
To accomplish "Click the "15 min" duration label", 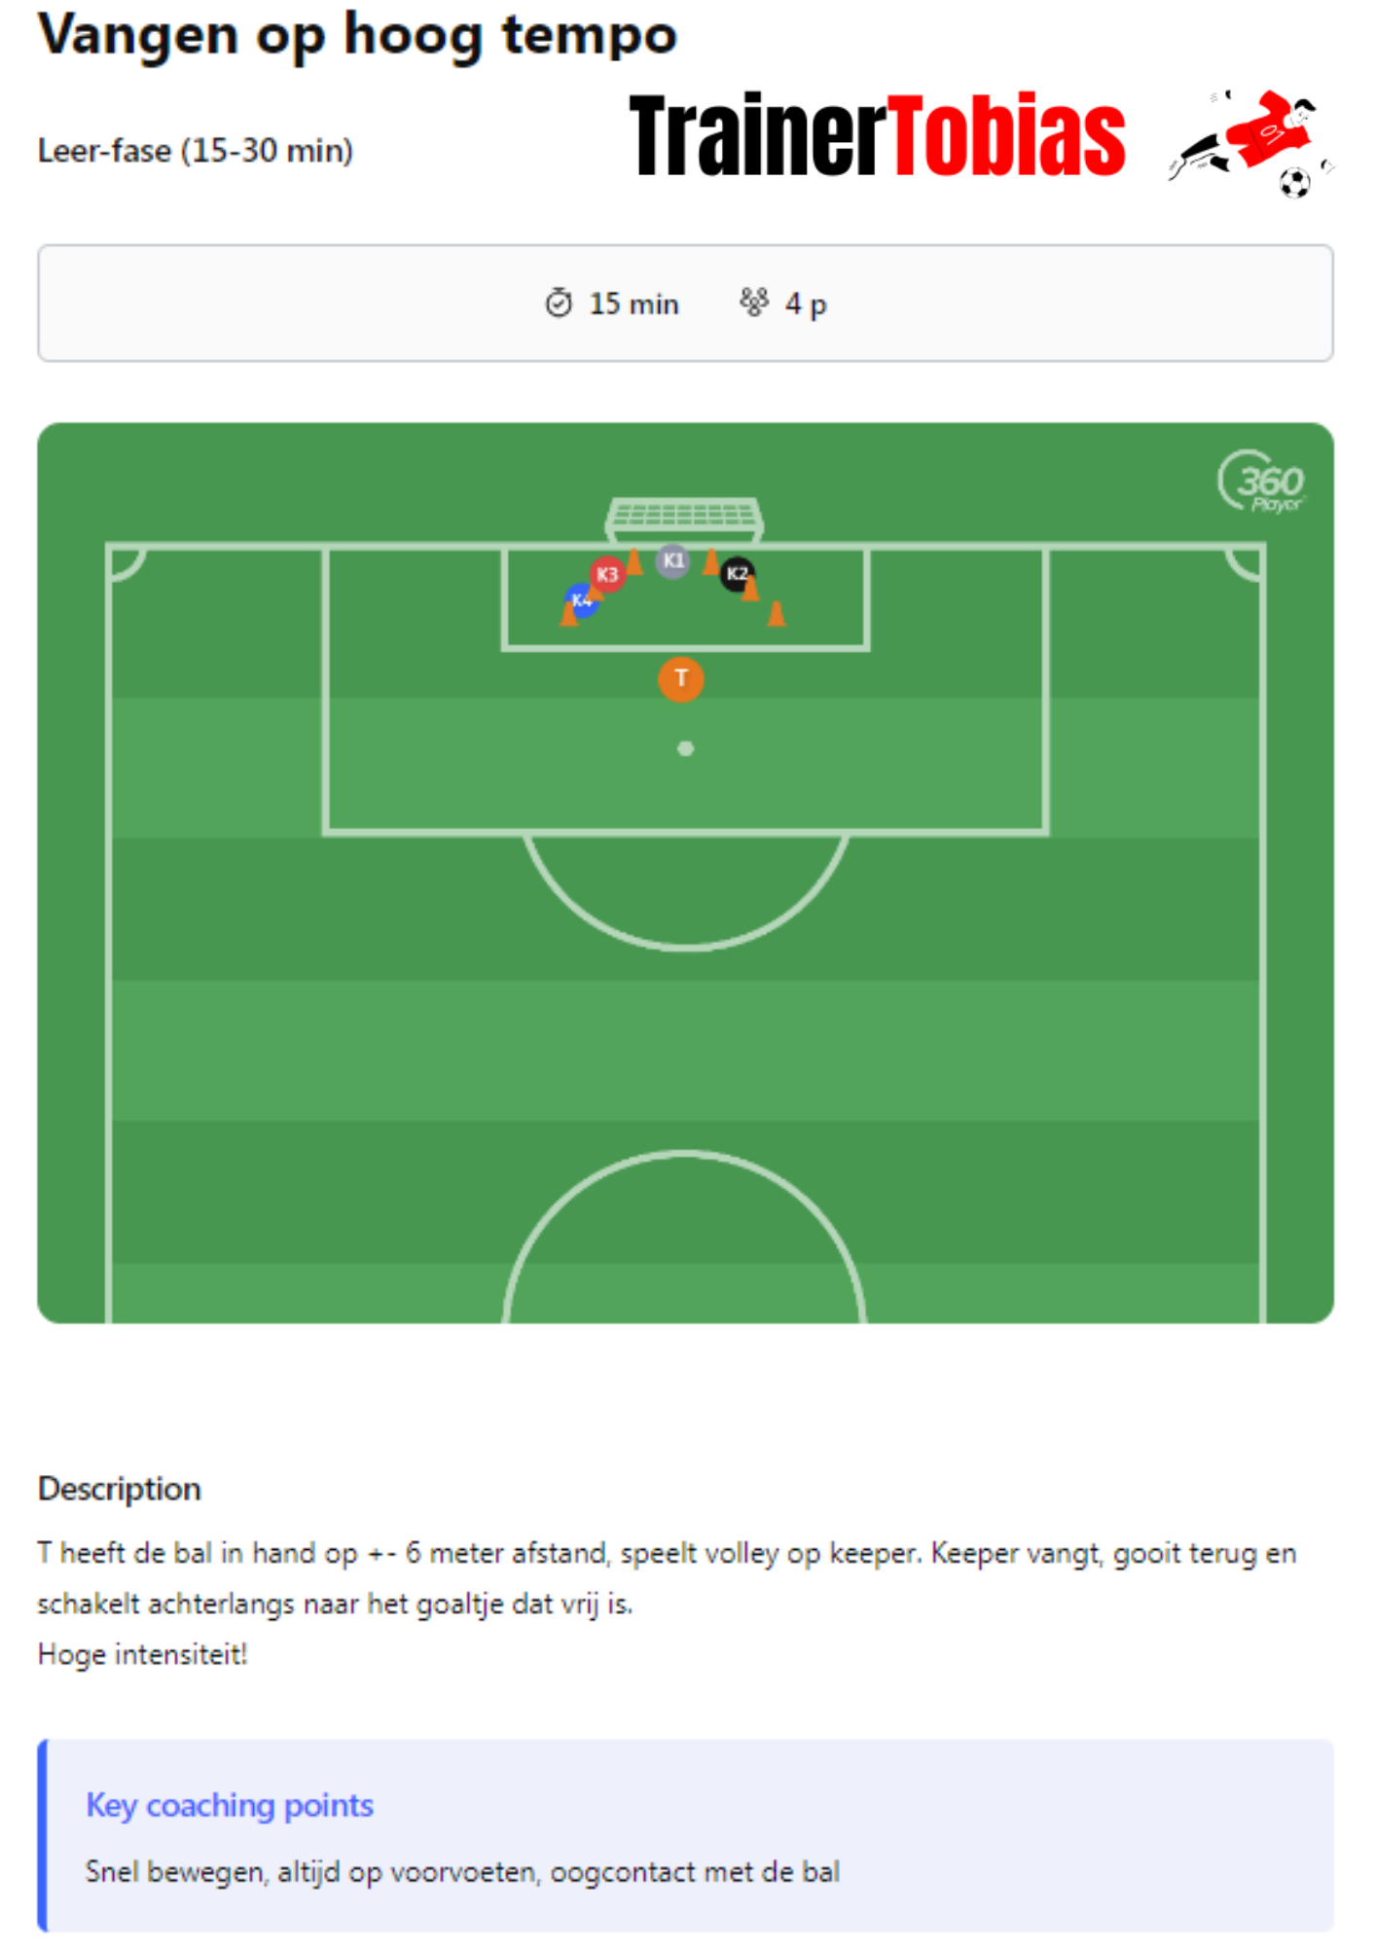I will (634, 305).
